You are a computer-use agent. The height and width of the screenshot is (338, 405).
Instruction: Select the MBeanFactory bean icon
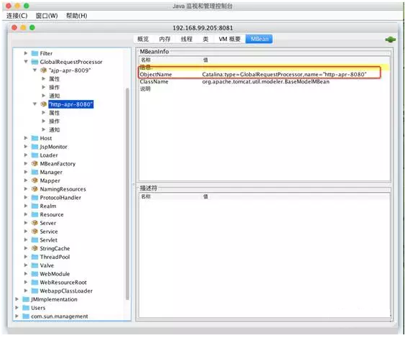(x=34, y=163)
